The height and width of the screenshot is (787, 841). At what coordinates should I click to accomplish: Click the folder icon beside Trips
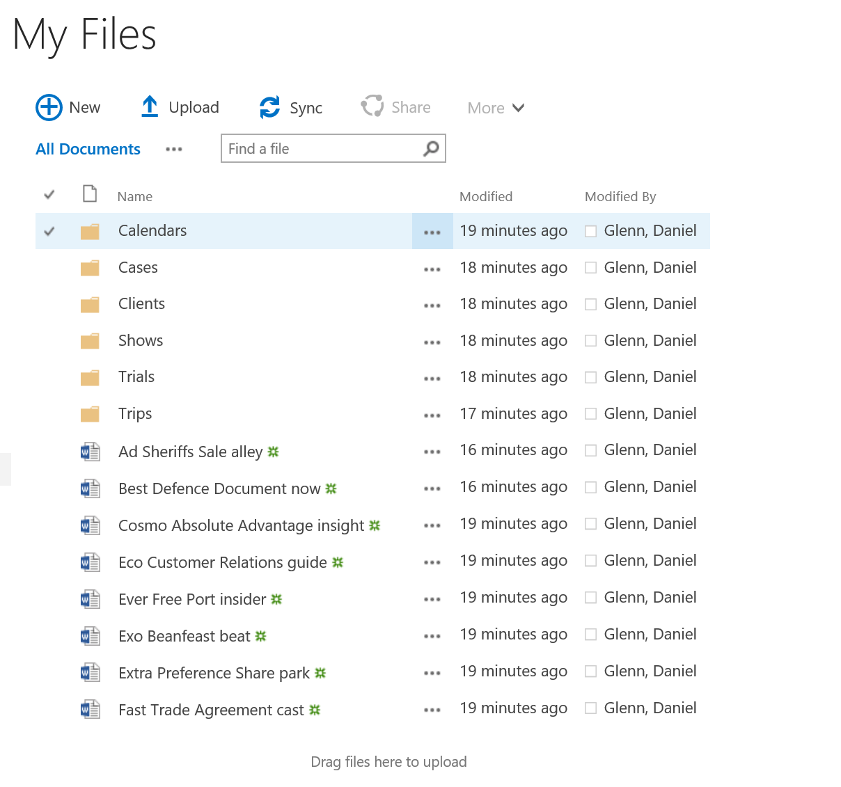click(x=90, y=413)
